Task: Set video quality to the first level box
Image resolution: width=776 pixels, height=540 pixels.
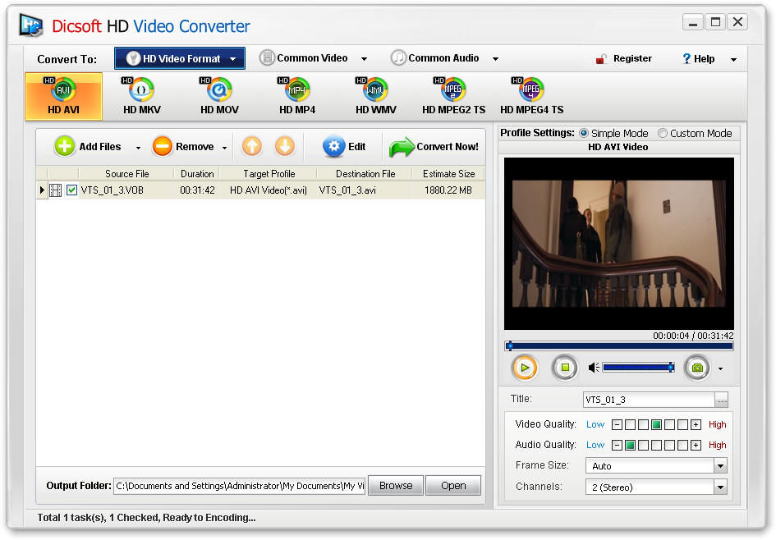Action: 630,424
